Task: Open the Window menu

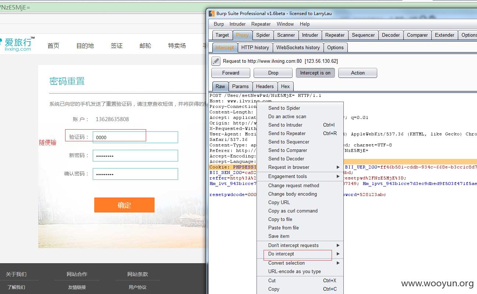Action: point(285,24)
